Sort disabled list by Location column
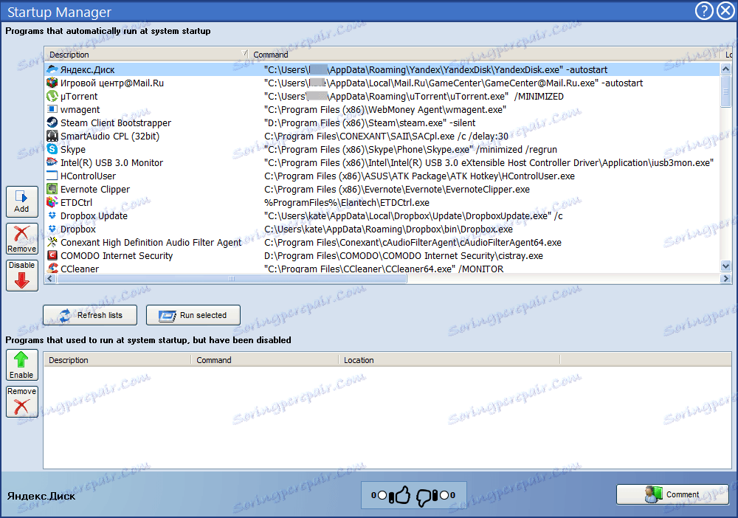738x518 pixels. pos(449,360)
